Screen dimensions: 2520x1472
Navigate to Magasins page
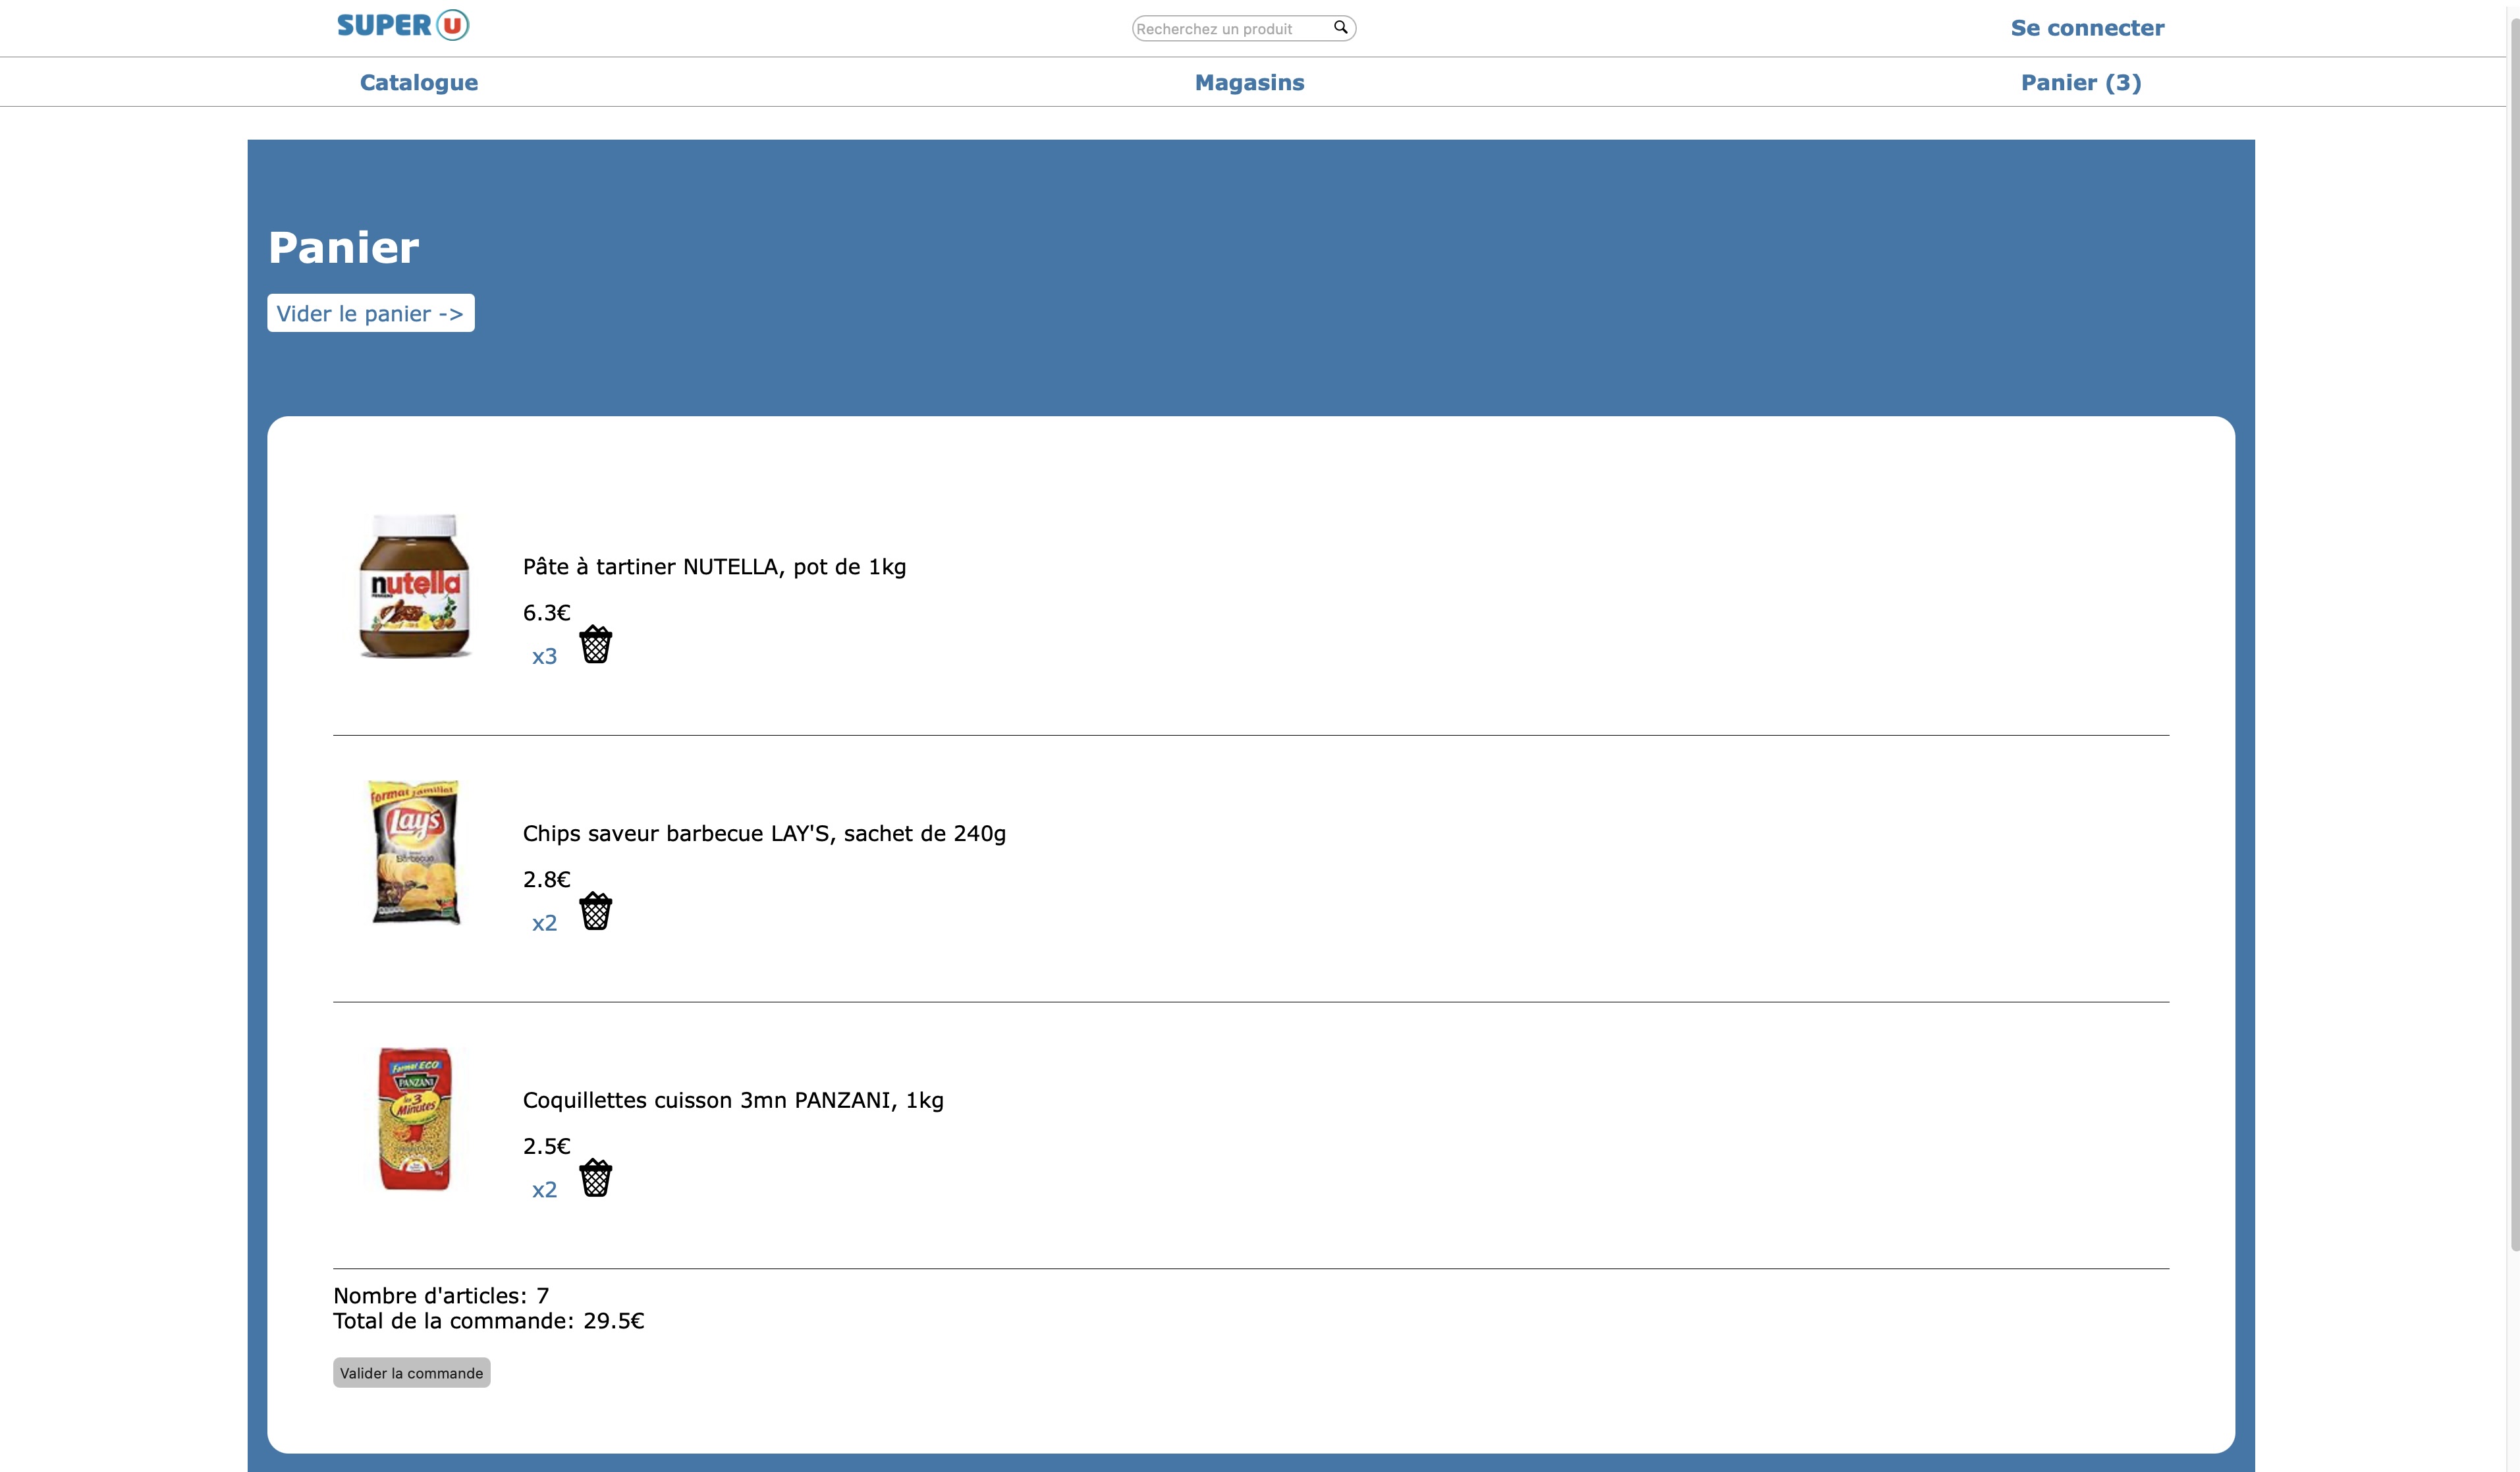tap(1249, 83)
